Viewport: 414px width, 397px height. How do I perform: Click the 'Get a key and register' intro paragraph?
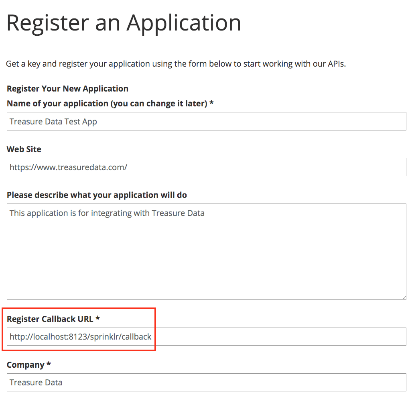click(x=176, y=64)
